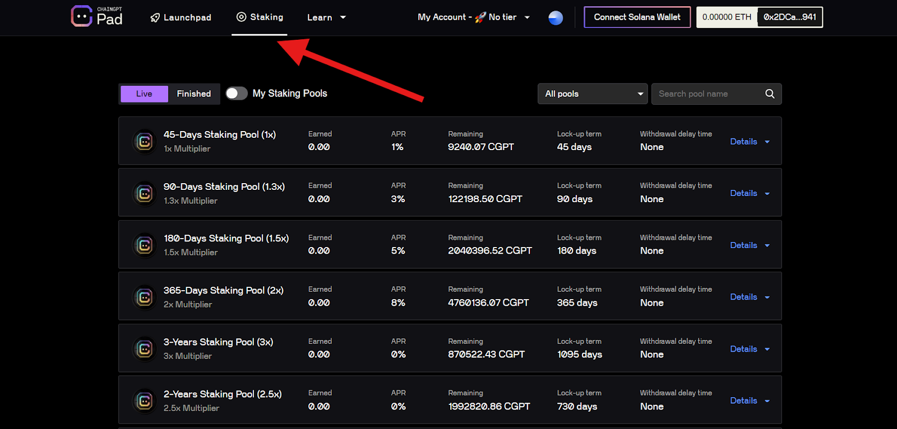897x429 pixels.
Task: Click the search magnifier icon
Action: tap(770, 94)
